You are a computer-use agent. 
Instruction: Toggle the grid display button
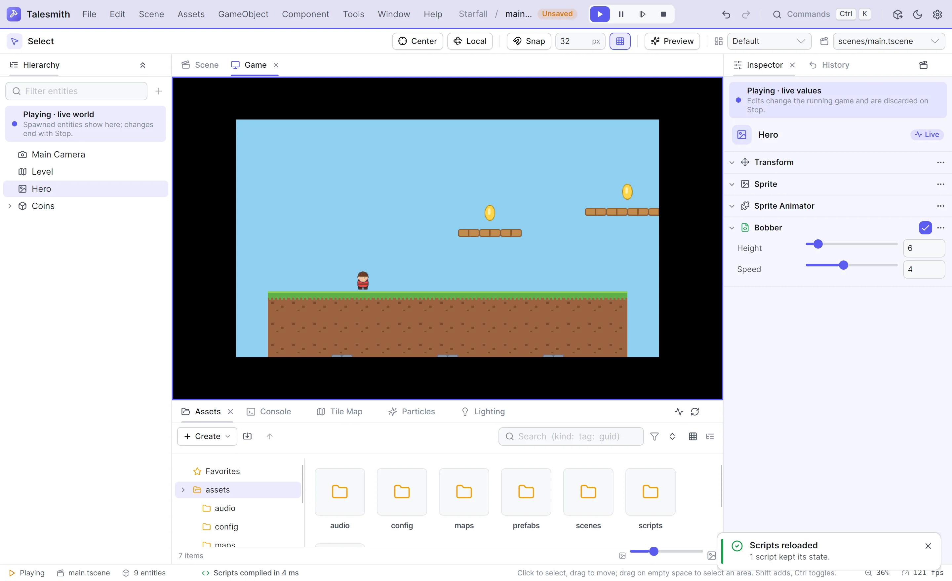coord(620,41)
